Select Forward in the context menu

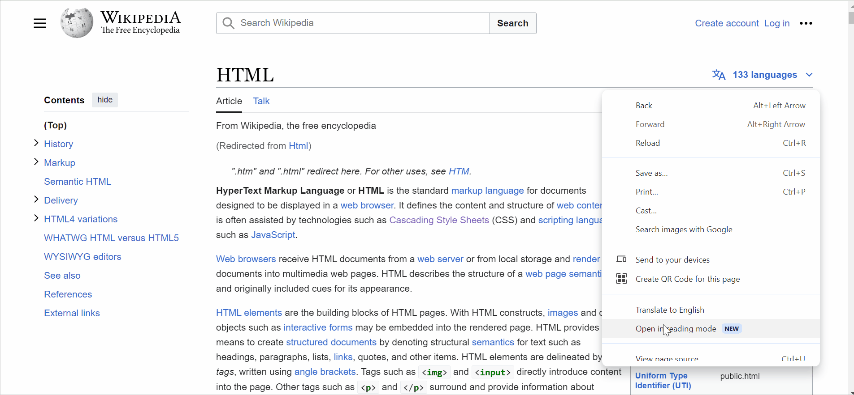[x=711, y=124]
